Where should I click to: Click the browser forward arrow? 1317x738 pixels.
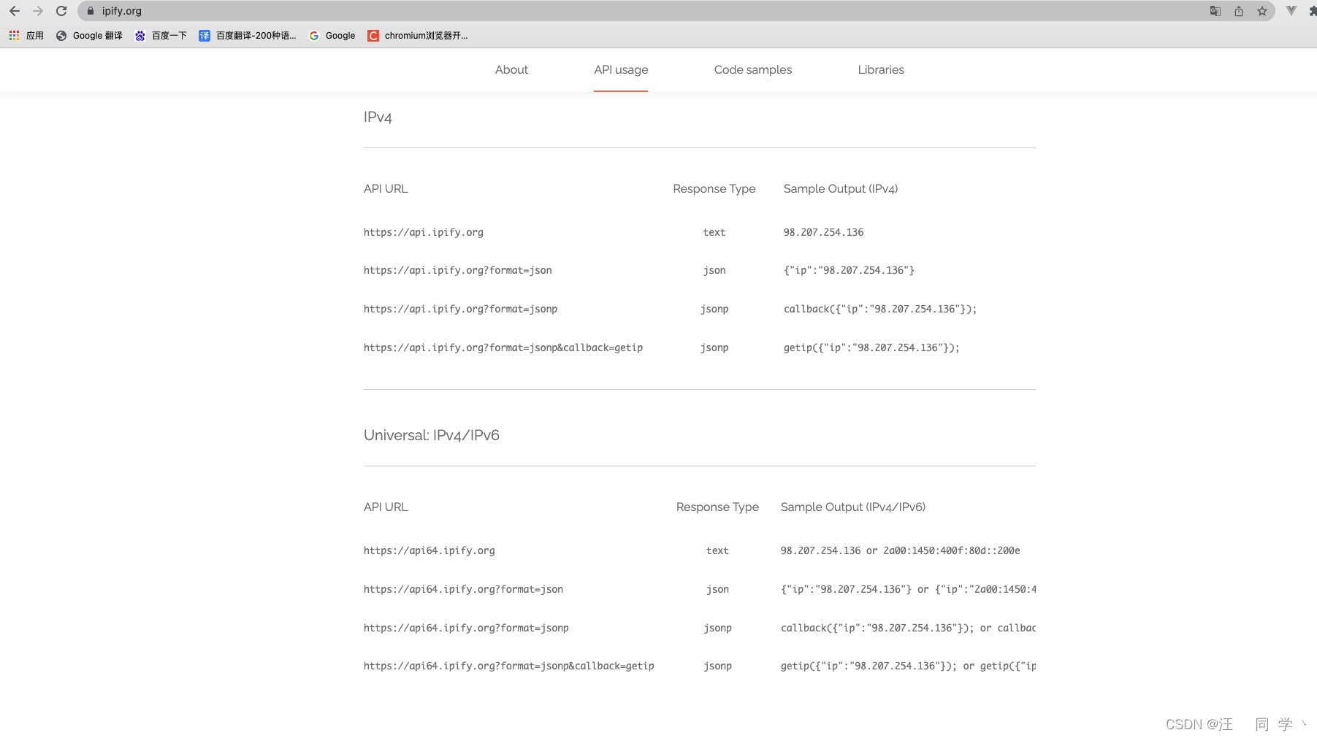38,11
